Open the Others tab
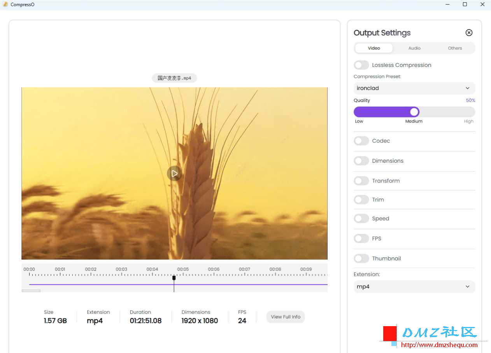 tap(455, 48)
